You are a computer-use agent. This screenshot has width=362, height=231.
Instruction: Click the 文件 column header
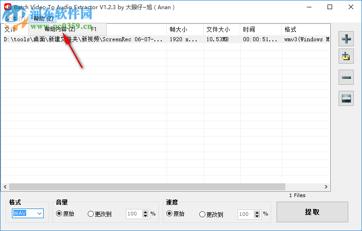point(84,29)
